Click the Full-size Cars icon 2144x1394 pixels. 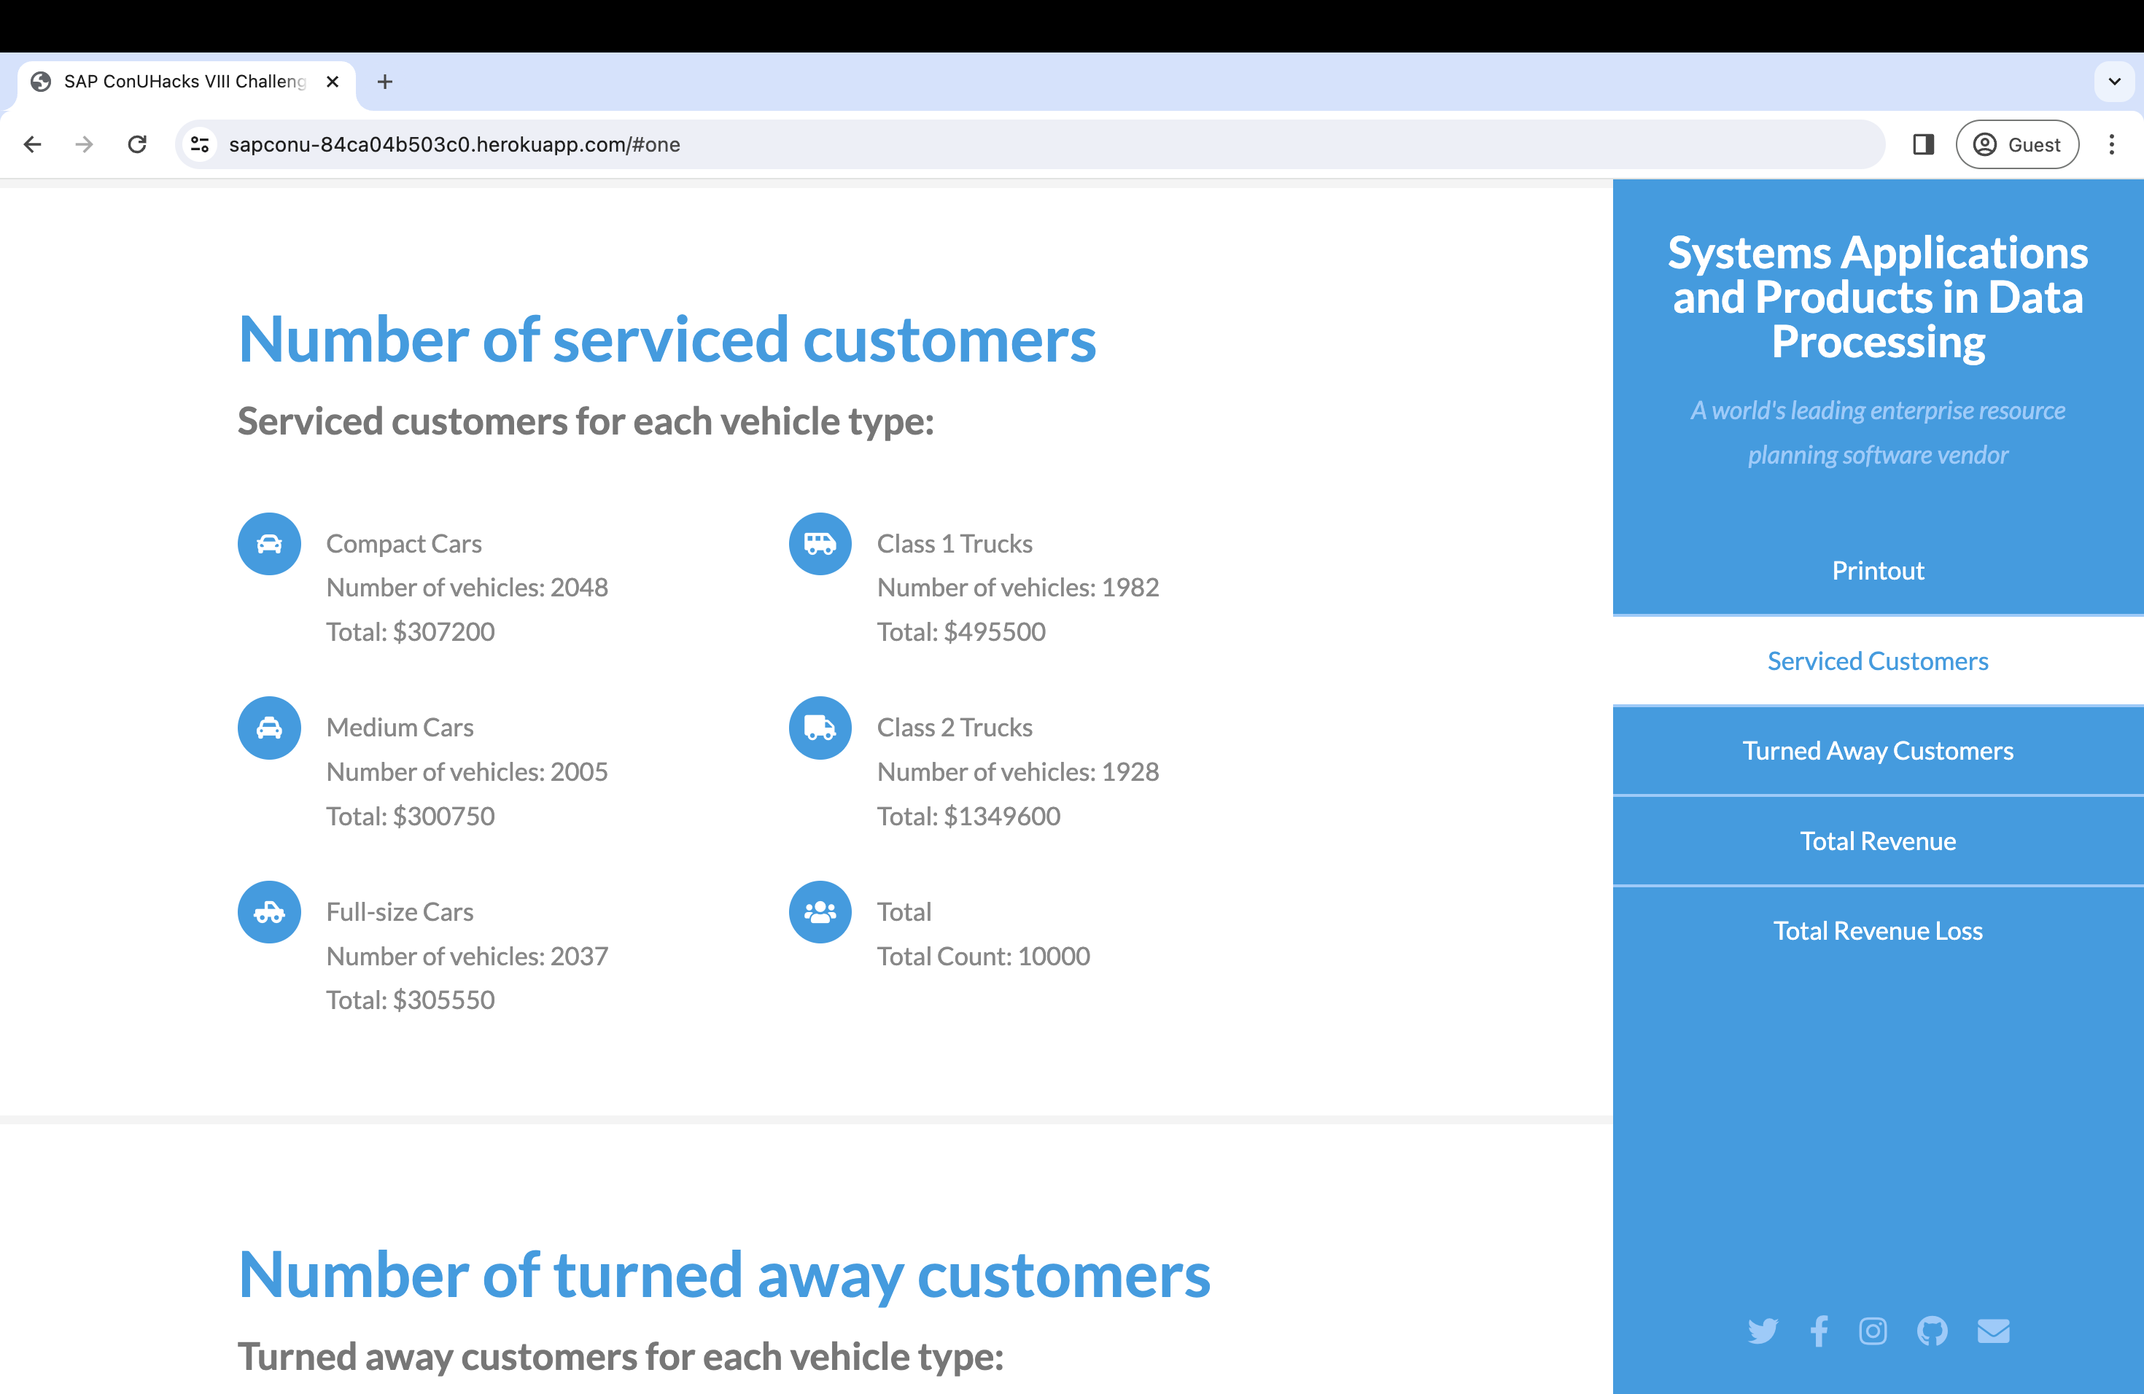point(268,912)
